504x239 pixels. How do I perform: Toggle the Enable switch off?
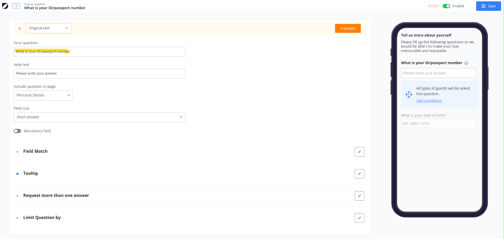(446, 6)
